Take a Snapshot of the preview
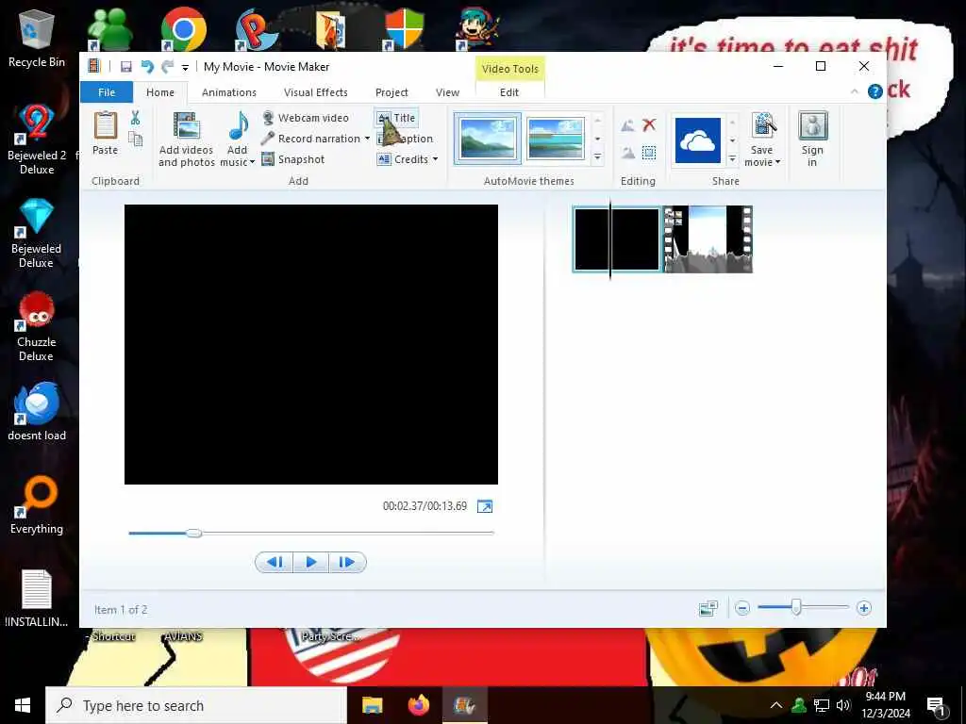966x724 pixels. click(293, 159)
